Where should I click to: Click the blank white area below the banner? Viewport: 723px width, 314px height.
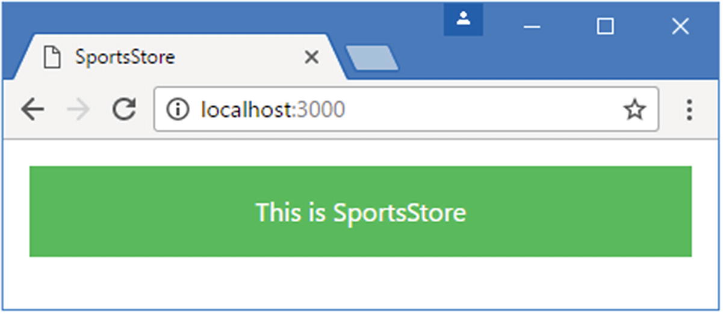(361, 282)
